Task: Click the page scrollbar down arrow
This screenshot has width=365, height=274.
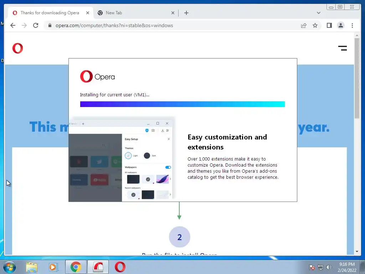Action: pos(357,252)
